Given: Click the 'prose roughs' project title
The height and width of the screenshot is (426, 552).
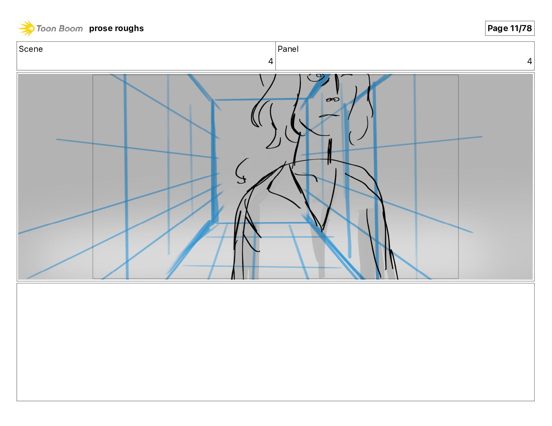Looking at the screenshot, I should pos(116,28).
